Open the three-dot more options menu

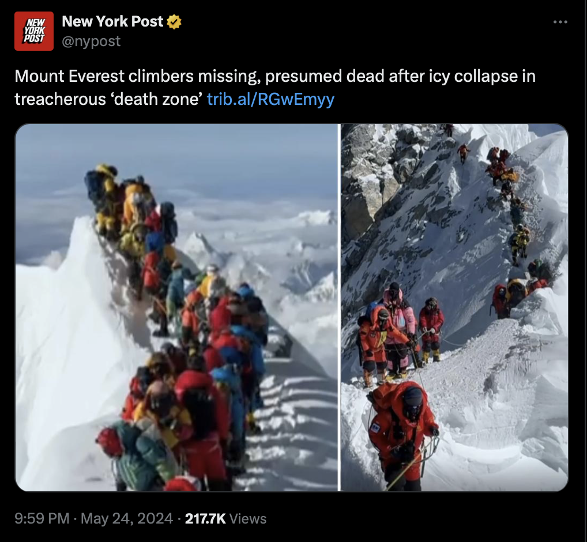point(560,22)
